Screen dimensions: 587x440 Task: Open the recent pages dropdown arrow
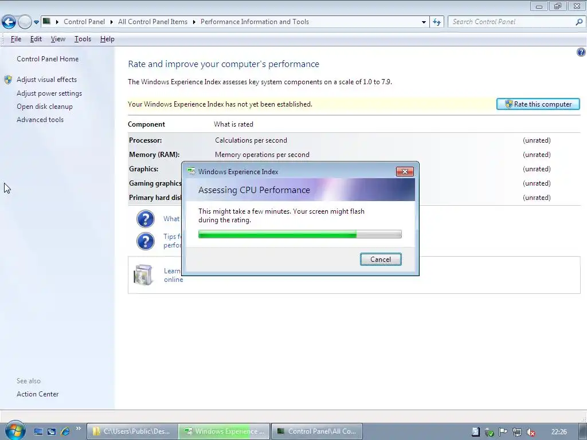tap(36, 22)
